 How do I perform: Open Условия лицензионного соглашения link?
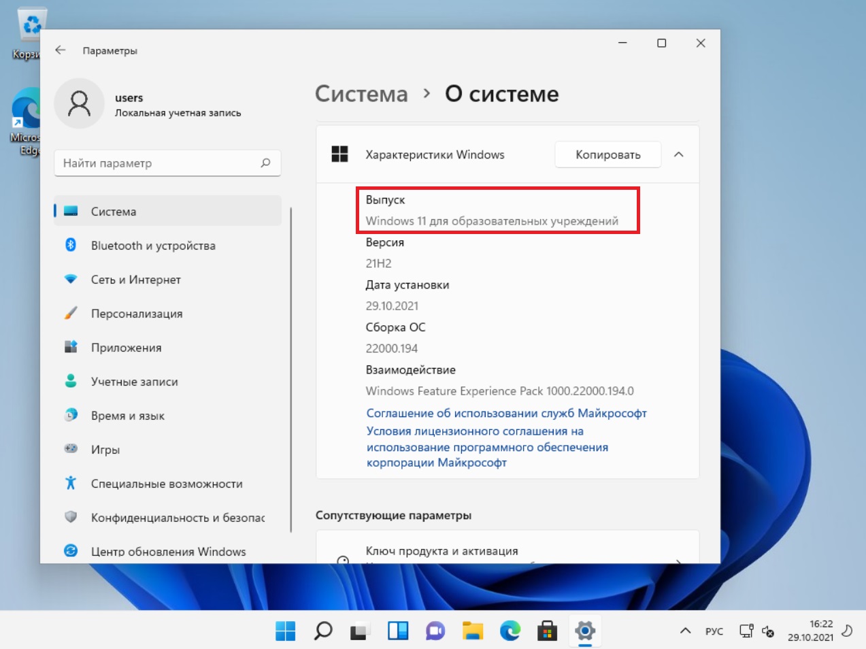coord(487,447)
